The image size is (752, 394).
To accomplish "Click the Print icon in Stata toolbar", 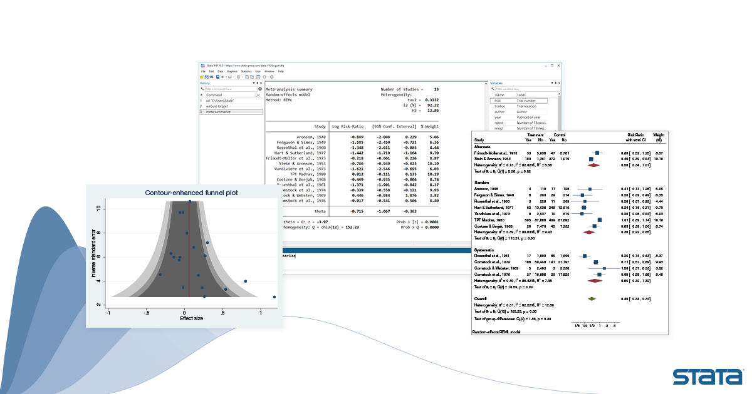I will (211, 76).
